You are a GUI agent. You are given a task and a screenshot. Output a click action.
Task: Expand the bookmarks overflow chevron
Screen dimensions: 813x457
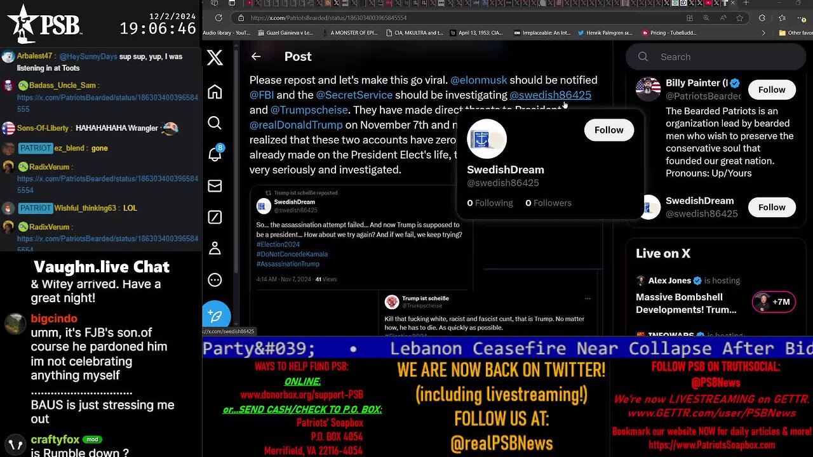pyautogui.click(x=764, y=33)
